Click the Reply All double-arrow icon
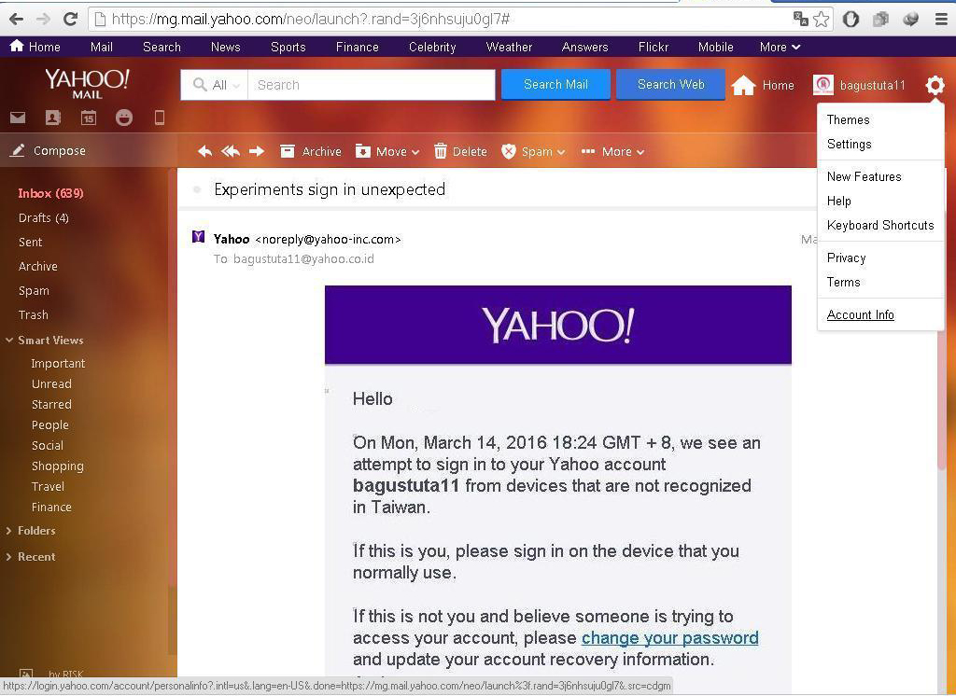The width and height of the screenshot is (956, 696). (x=231, y=151)
